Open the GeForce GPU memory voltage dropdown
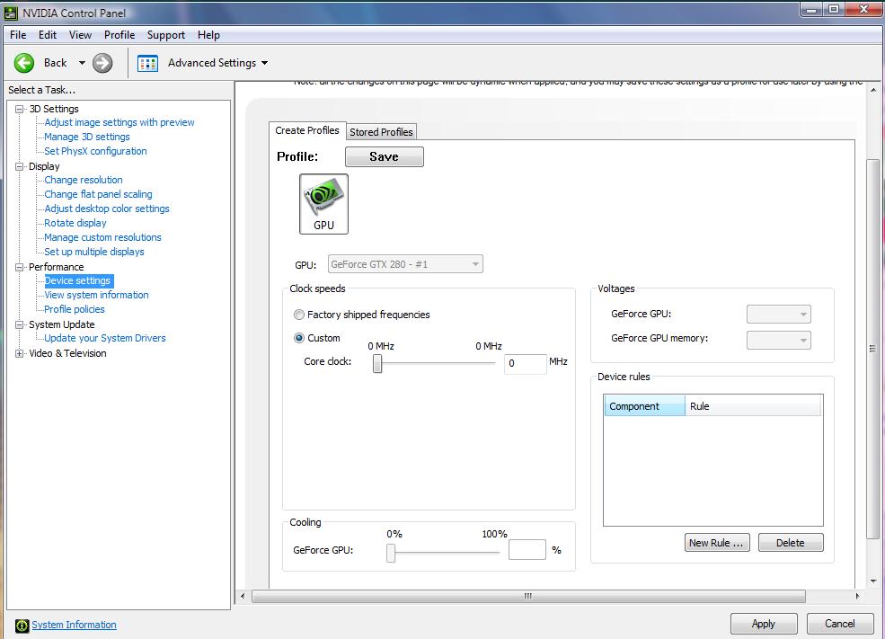The image size is (885, 639). click(x=778, y=340)
